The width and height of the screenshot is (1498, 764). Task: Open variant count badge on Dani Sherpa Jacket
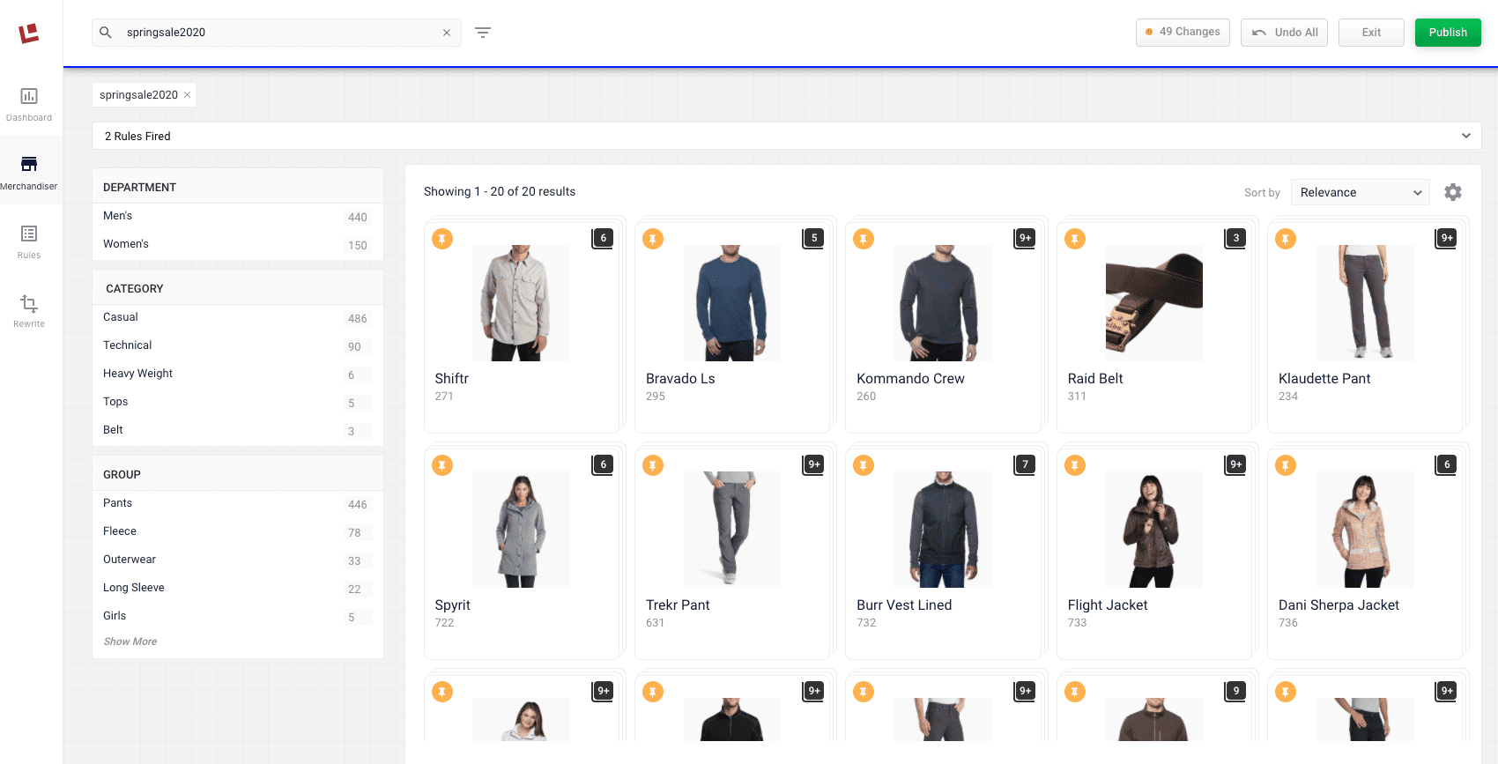click(1447, 464)
